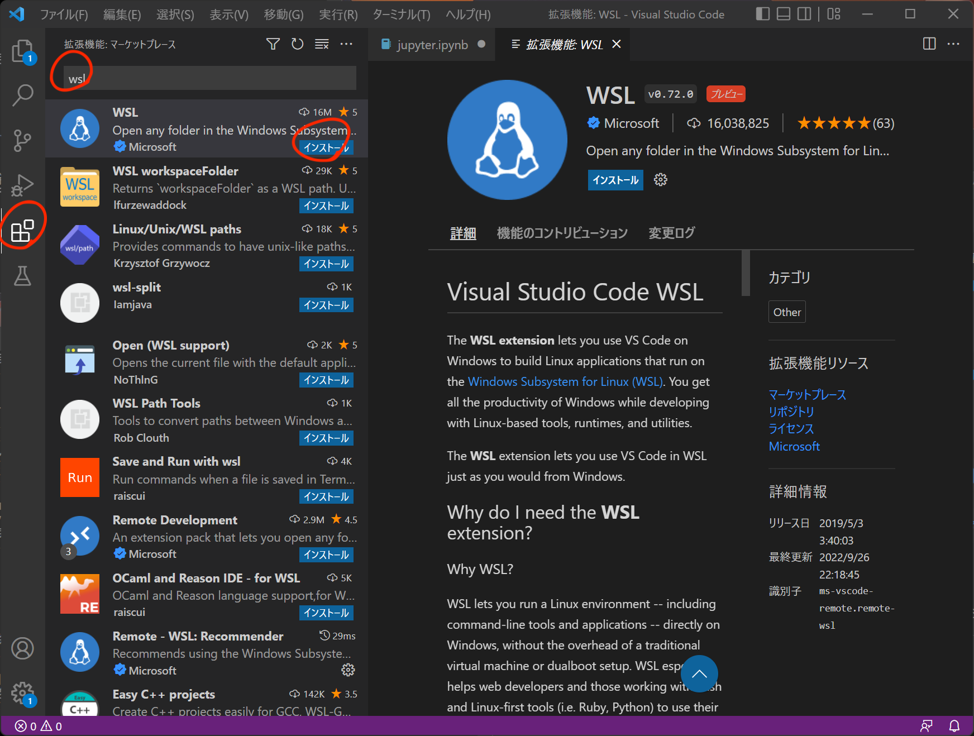Toggle the bottom panel
Image resolution: width=974 pixels, height=736 pixels.
(784, 14)
